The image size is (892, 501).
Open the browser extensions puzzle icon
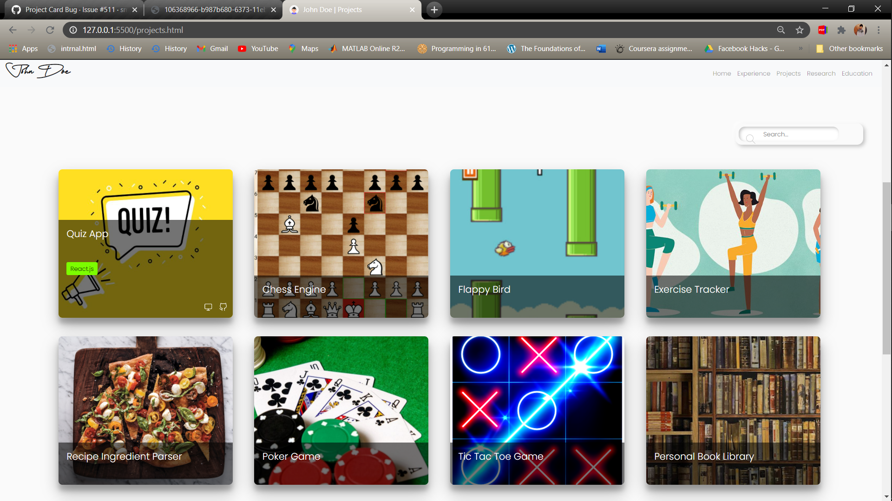click(x=841, y=30)
